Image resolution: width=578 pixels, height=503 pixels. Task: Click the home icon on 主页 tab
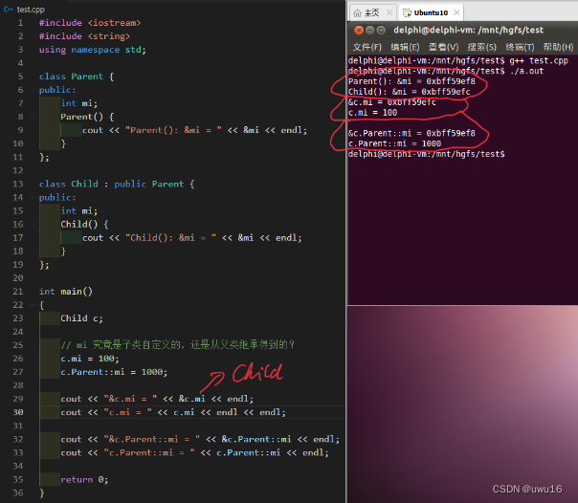[x=357, y=13]
